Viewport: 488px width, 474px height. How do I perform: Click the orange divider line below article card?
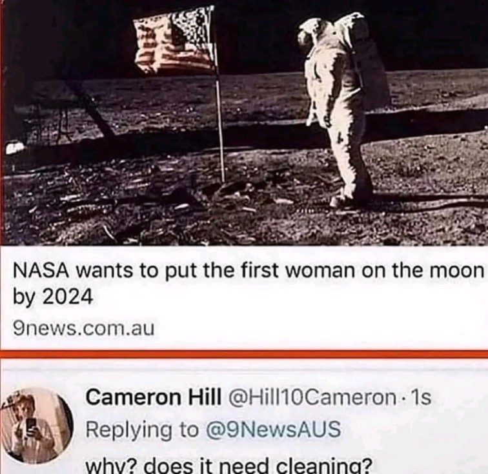[x=244, y=354]
